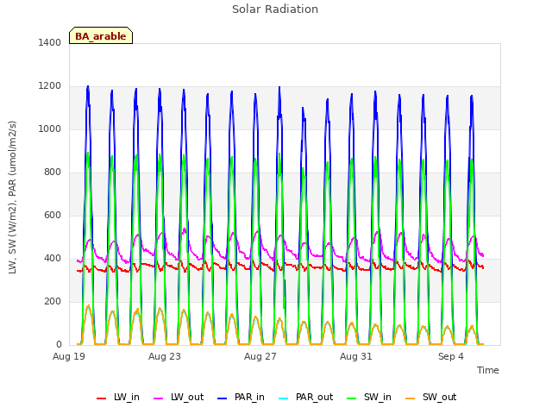This screenshot has height=414, width=552.
Task: Click the LW_out legend label
Action: (x=187, y=397)
